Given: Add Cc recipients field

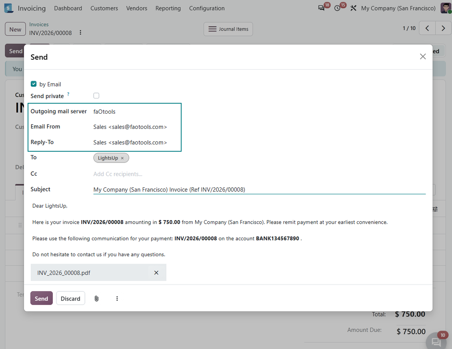Looking at the screenshot, I should coord(259,174).
